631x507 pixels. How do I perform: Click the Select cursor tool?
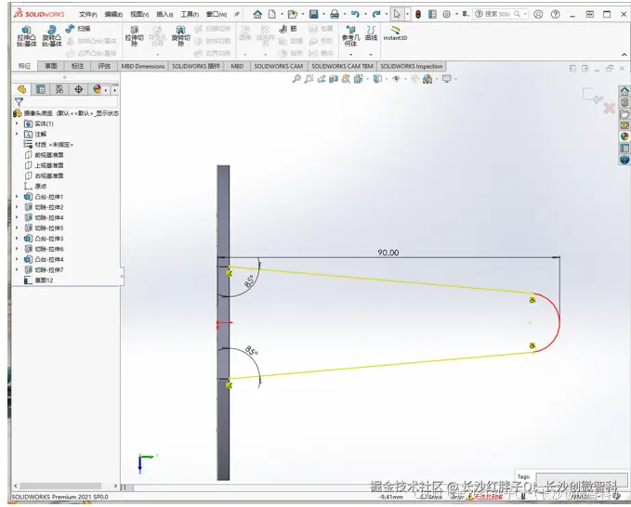pyautogui.click(x=397, y=14)
